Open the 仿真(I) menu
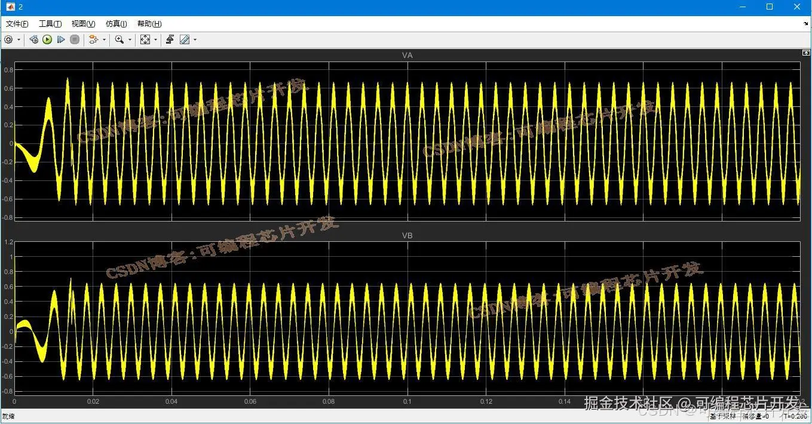 click(x=116, y=24)
